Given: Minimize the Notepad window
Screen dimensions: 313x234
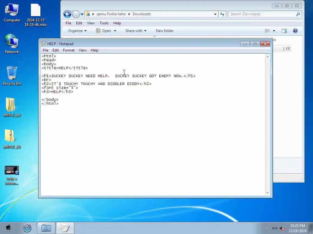Looking at the screenshot, I should pyautogui.click(x=245, y=44).
